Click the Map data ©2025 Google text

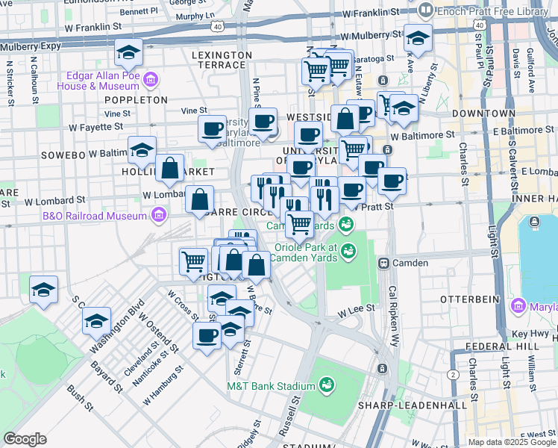point(512,443)
